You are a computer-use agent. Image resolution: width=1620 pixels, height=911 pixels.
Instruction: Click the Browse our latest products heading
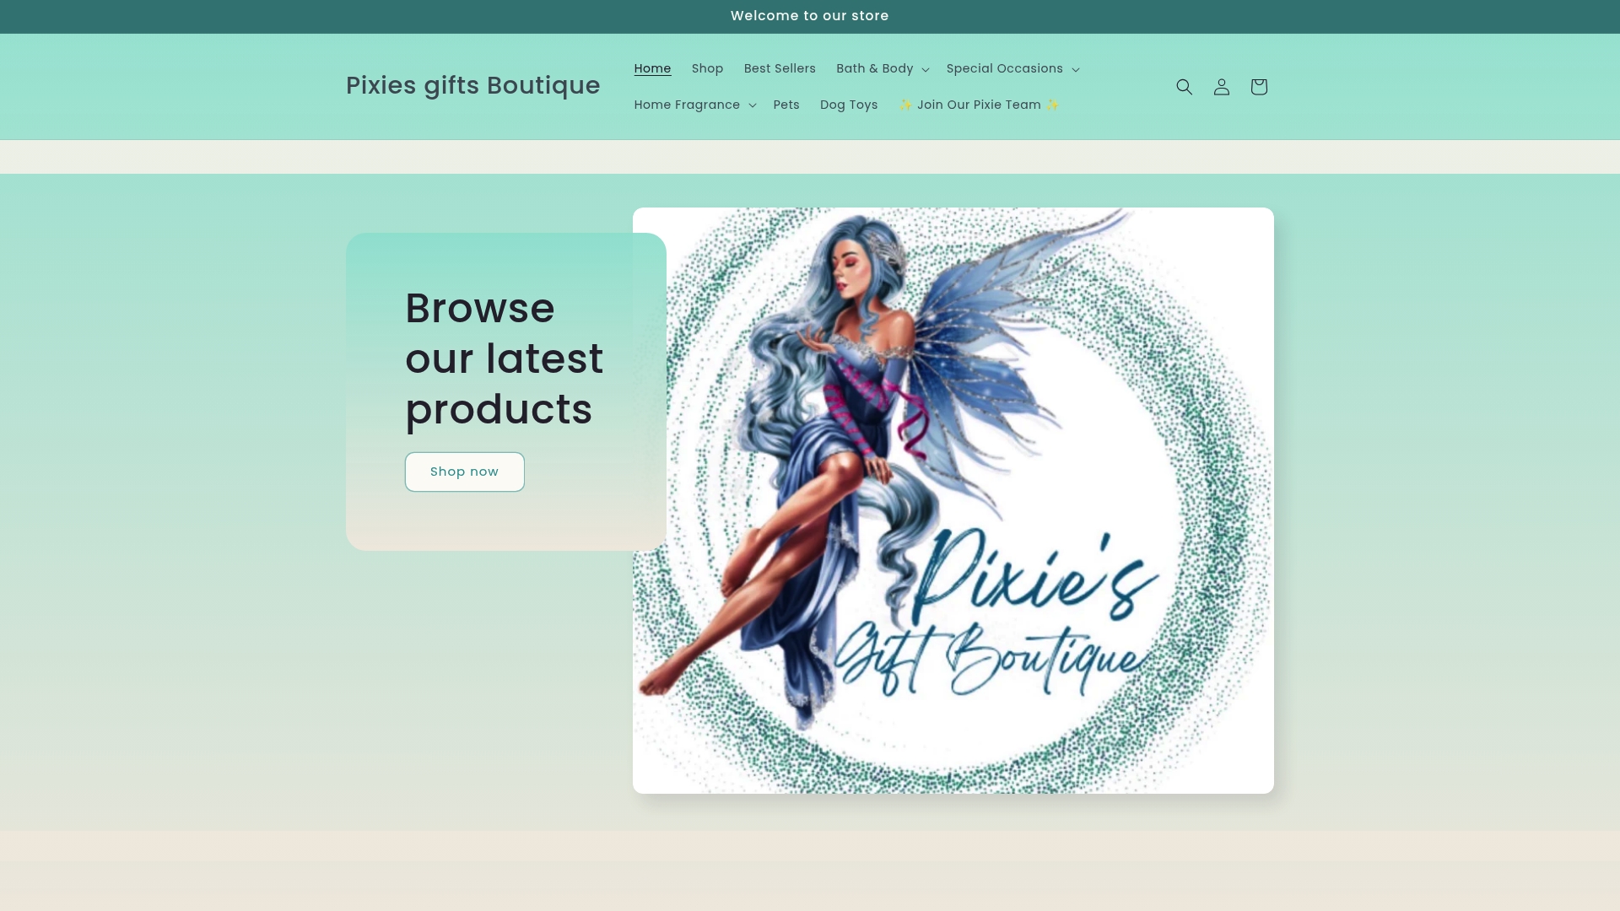(x=505, y=358)
